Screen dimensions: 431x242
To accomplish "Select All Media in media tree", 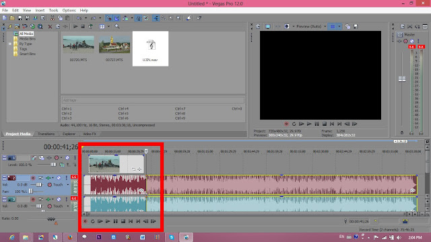I will point(26,34).
